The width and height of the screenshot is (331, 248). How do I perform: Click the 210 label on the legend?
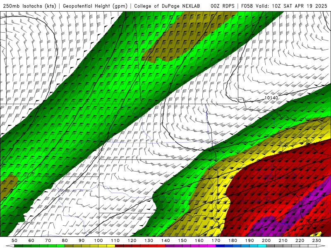pyautogui.click(x=283, y=241)
